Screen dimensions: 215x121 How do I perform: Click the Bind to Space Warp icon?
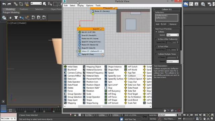[27, 4]
